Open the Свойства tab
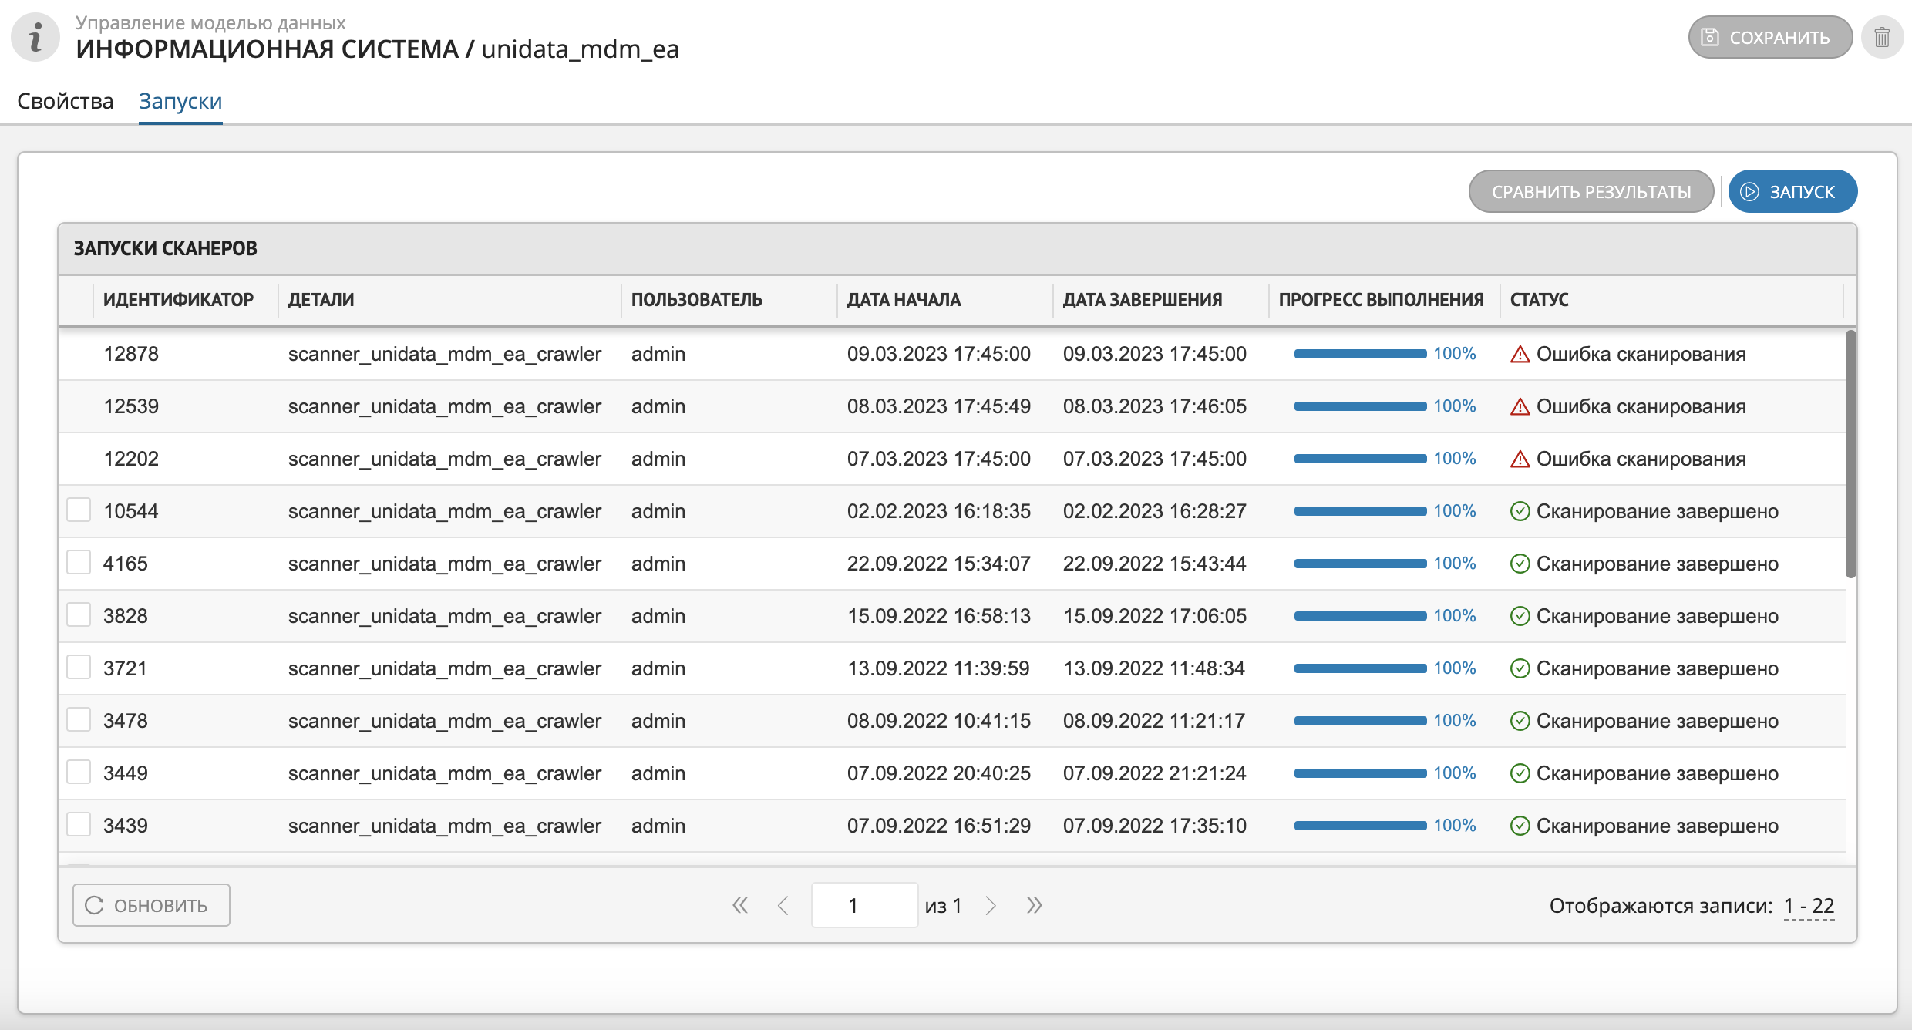Viewport: 1912px width, 1030px height. click(x=66, y=101)
